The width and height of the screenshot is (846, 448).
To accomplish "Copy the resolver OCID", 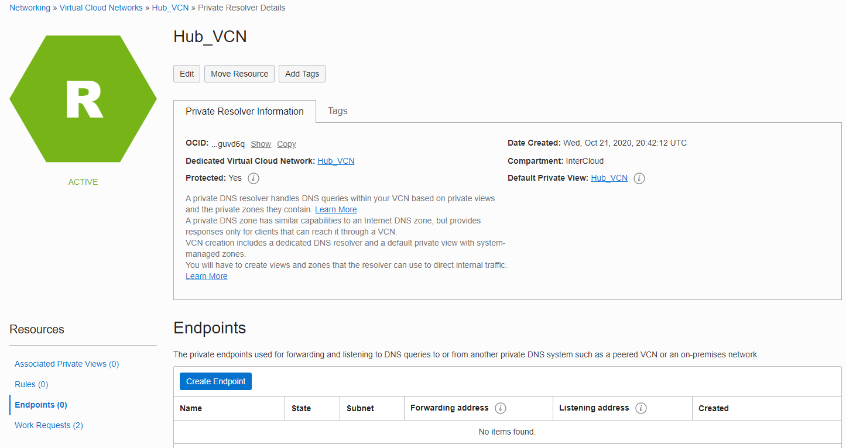I will (x=286, y=144).
